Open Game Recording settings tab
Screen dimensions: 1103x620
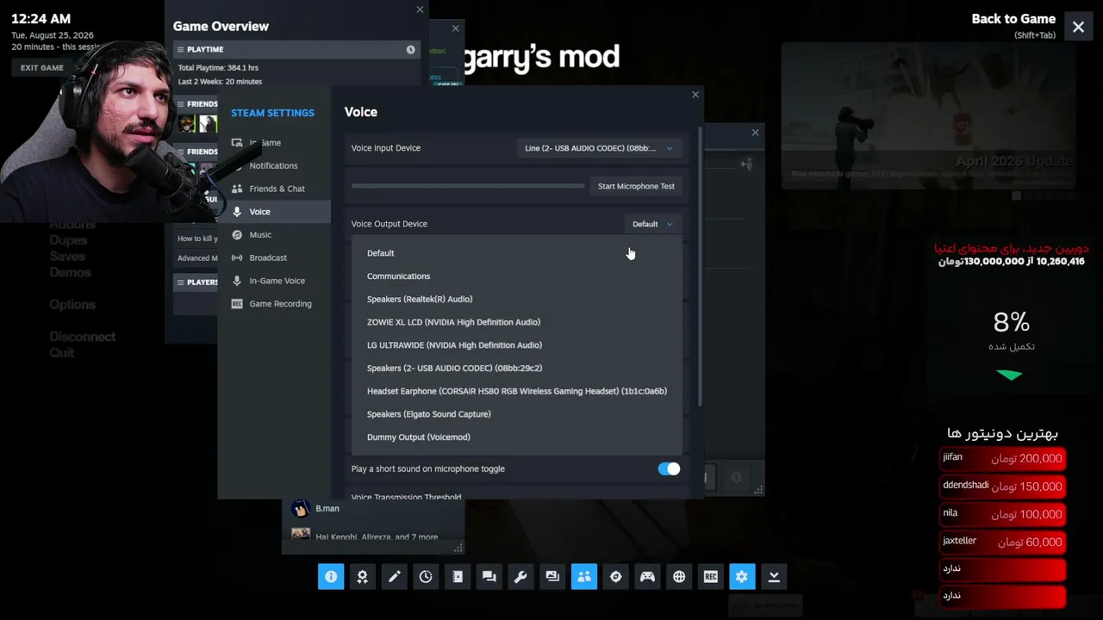274,304
